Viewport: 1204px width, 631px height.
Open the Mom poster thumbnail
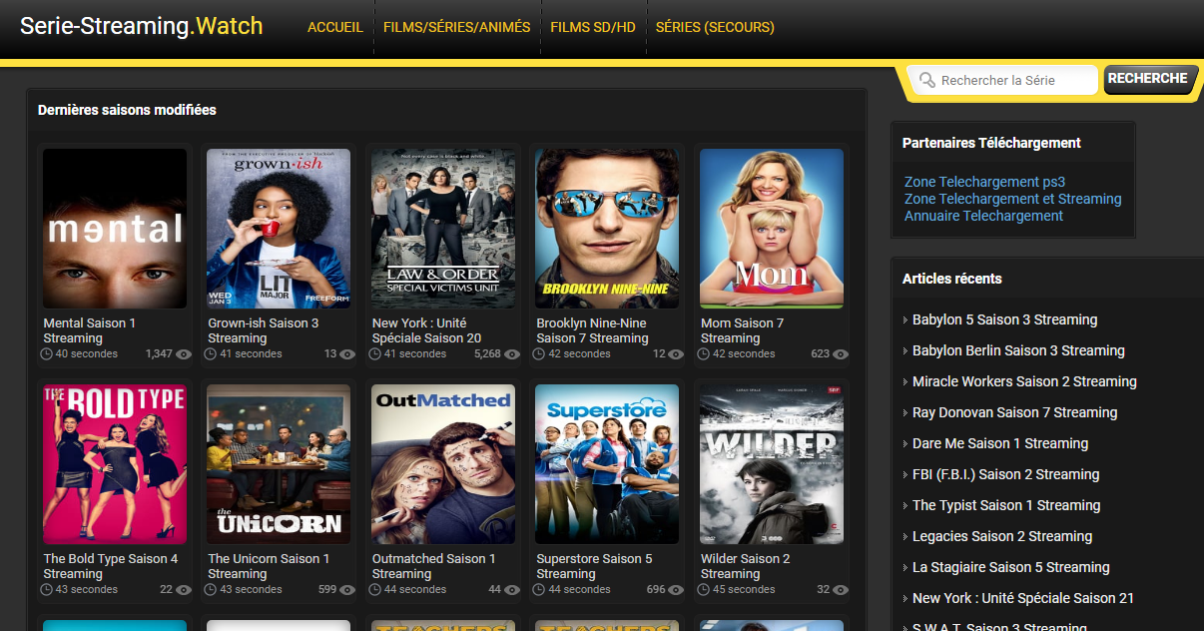[x=772, y=229]
